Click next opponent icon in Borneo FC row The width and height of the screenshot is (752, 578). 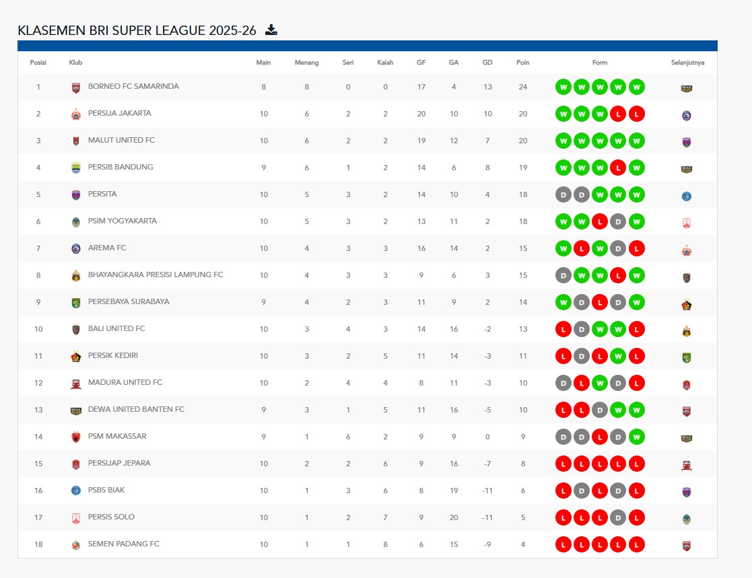coord(687,88)
